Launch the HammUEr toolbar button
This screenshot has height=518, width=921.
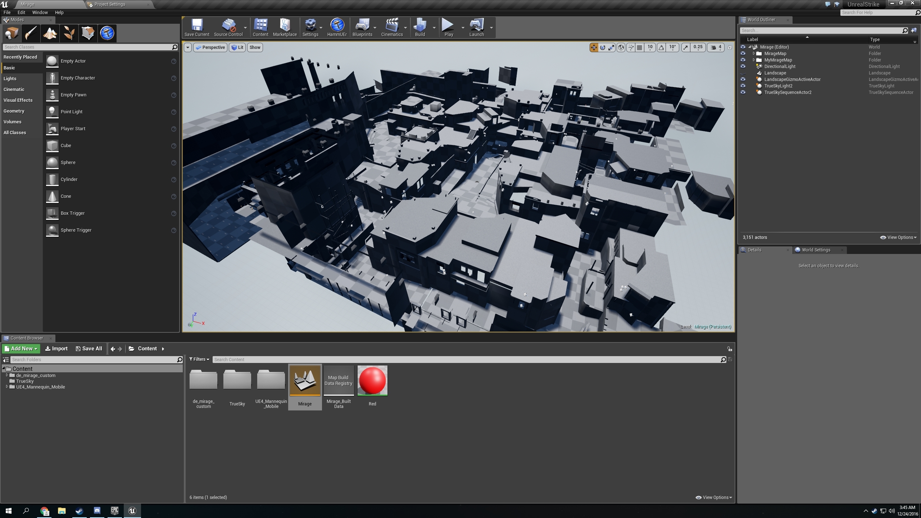point(337,28)
